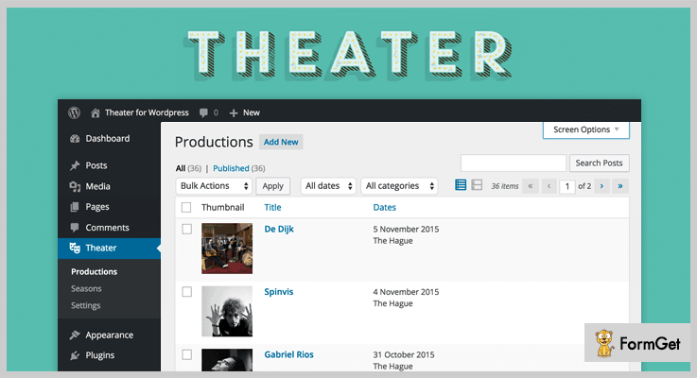This screenshot has width=697, height=378.
Task: Open the Plugins menu item
Action: coord(109,355)
